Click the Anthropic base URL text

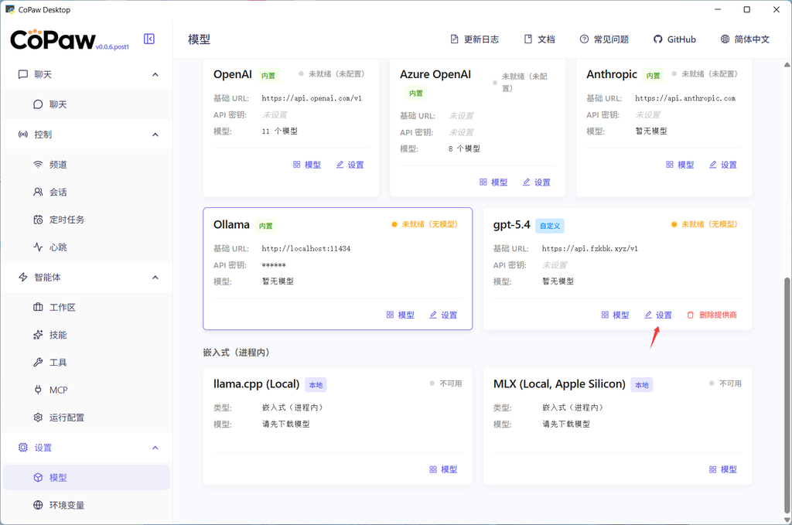point(685,98)
